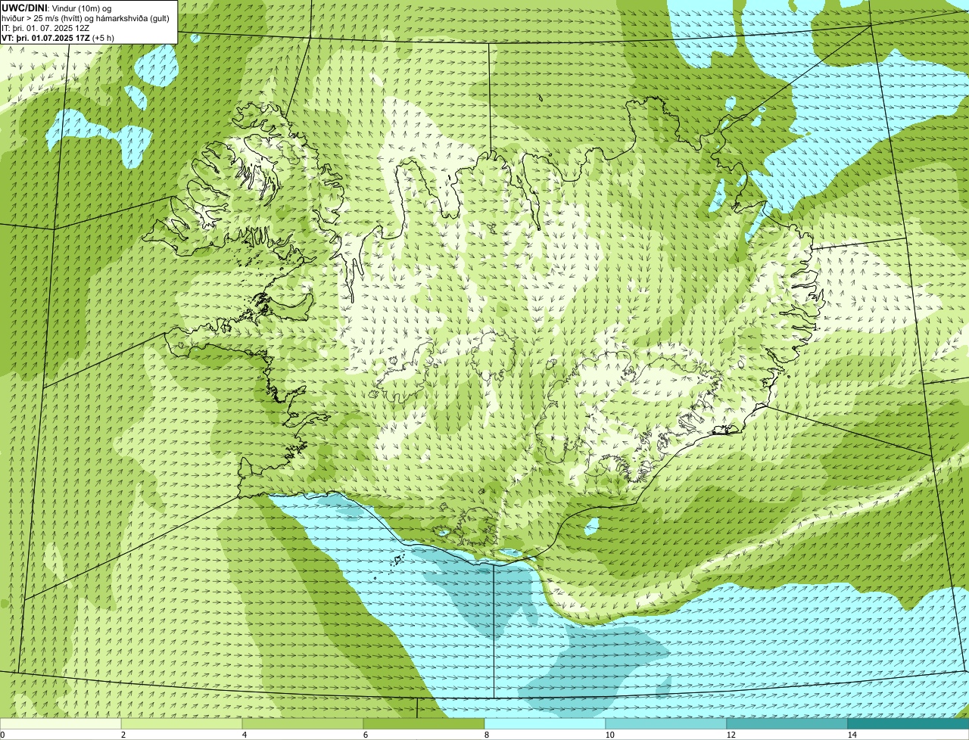Image resolution: width=969 pixels, height=740 pixels.
Task: Click the legend scale label '12'
Action: [731, 735]
